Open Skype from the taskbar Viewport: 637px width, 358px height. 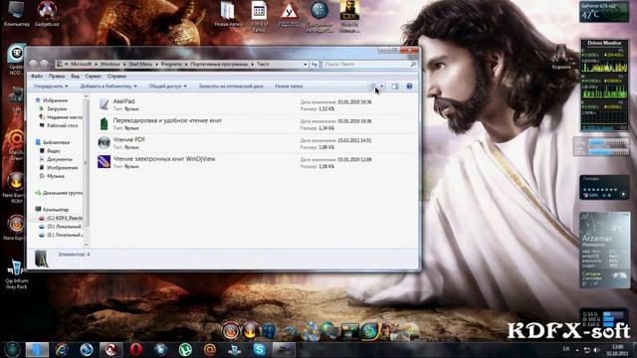click(x=259, y=349)
